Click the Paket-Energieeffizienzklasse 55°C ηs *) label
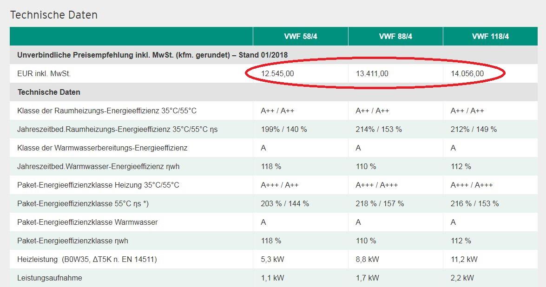This screenshot has height=287, width=546. (83, 204)
